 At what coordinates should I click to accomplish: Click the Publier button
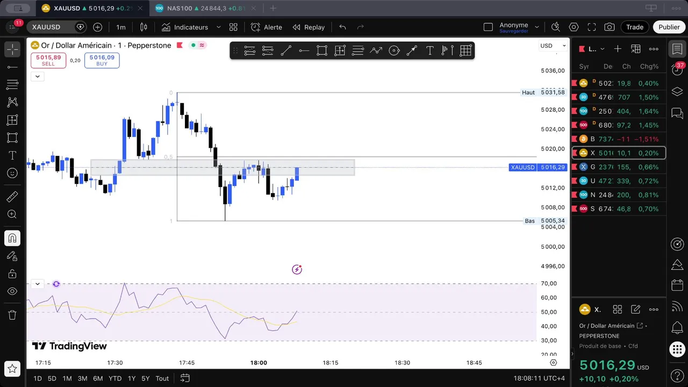tap(669, 27)
